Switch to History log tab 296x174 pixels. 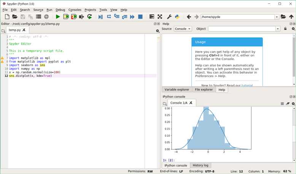201,165
